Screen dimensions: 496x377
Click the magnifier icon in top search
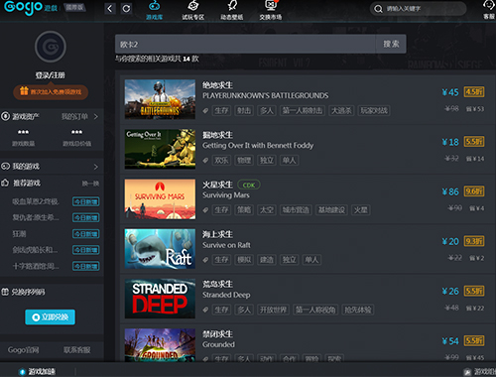378,9
